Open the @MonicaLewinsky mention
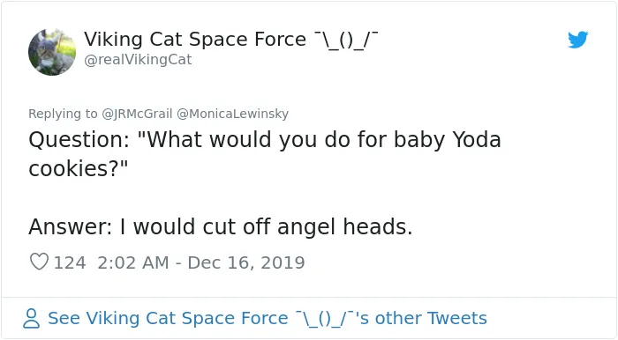This screenshot has width=618, height=340. point(232,114)
